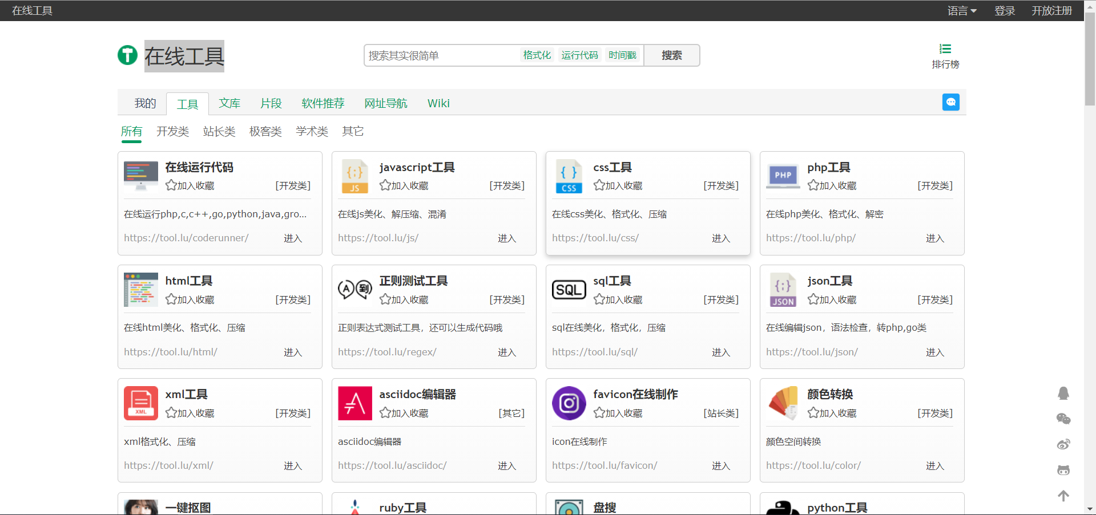Click the sql工具 SQL database icon
The height and width of the screenshot is (515, 1096).
(x=569, y=290)
